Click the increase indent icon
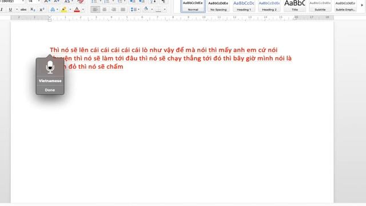Screen dimensions: 366x206 [141, 1]
